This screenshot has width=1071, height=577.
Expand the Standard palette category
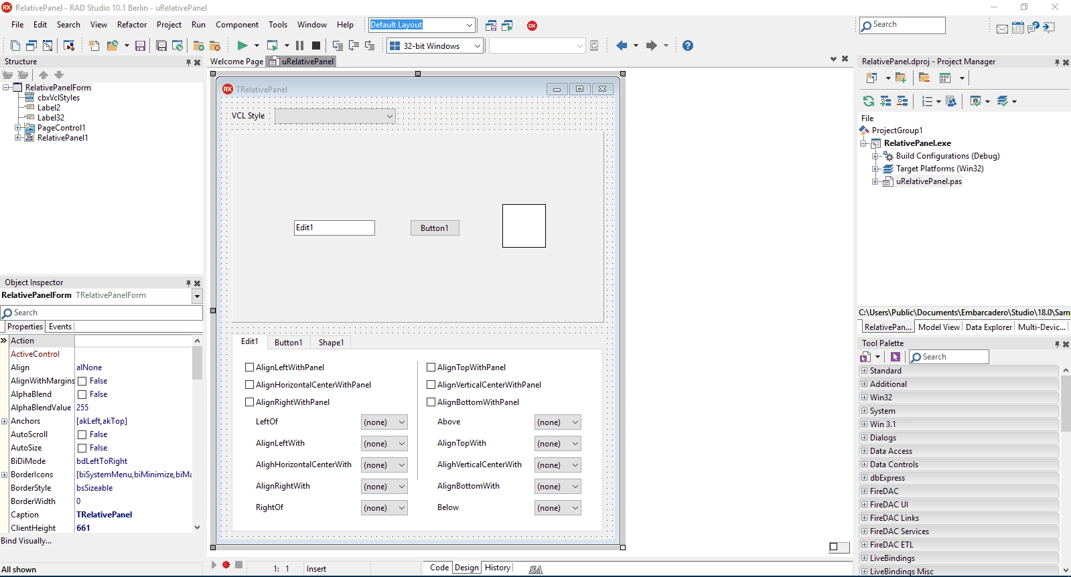(864, 371)
